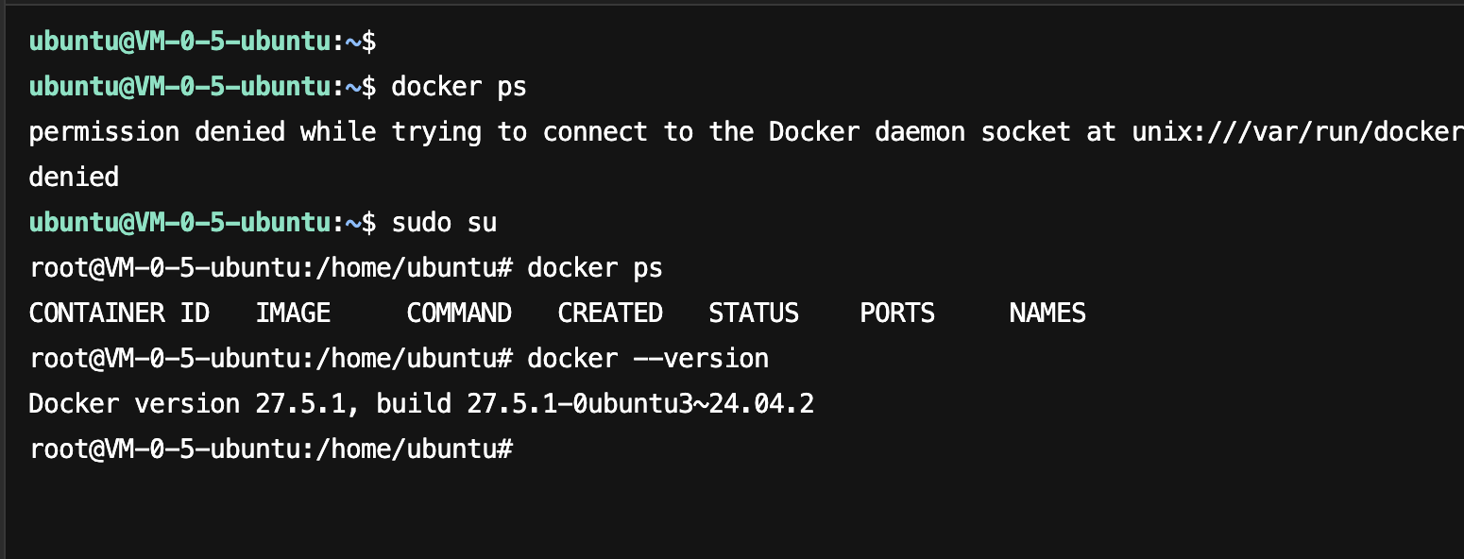Click the build string '27.5.1-0ubuntu3~24.04.2'

pyautogui.click(x=640, y=404)
